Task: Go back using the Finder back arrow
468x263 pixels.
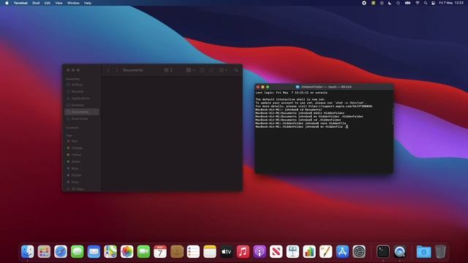Action: coord(108,70)
